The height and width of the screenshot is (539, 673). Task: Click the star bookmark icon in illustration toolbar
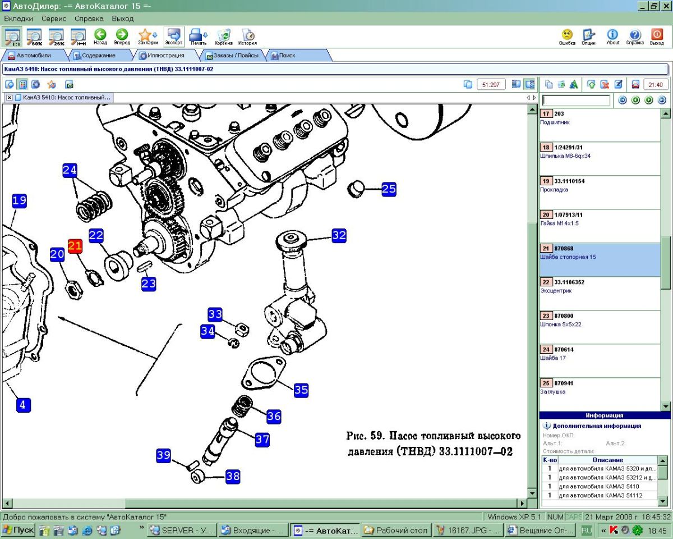[52, 84]
